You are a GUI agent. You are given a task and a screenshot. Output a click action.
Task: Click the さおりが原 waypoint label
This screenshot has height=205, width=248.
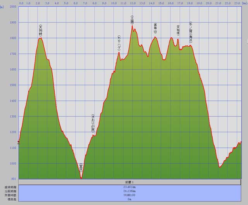point(93,124)
